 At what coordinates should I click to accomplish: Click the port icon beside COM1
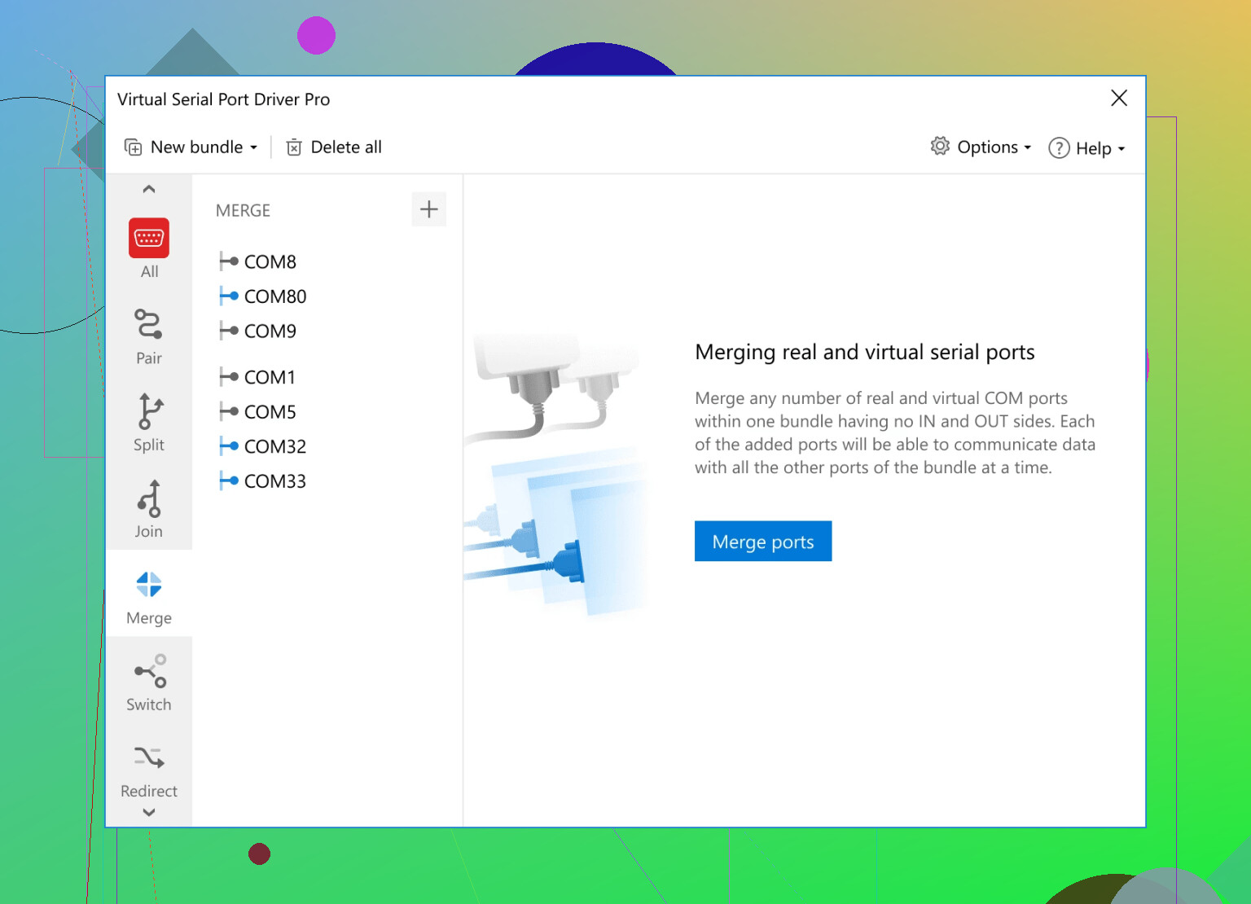(229, 377)
